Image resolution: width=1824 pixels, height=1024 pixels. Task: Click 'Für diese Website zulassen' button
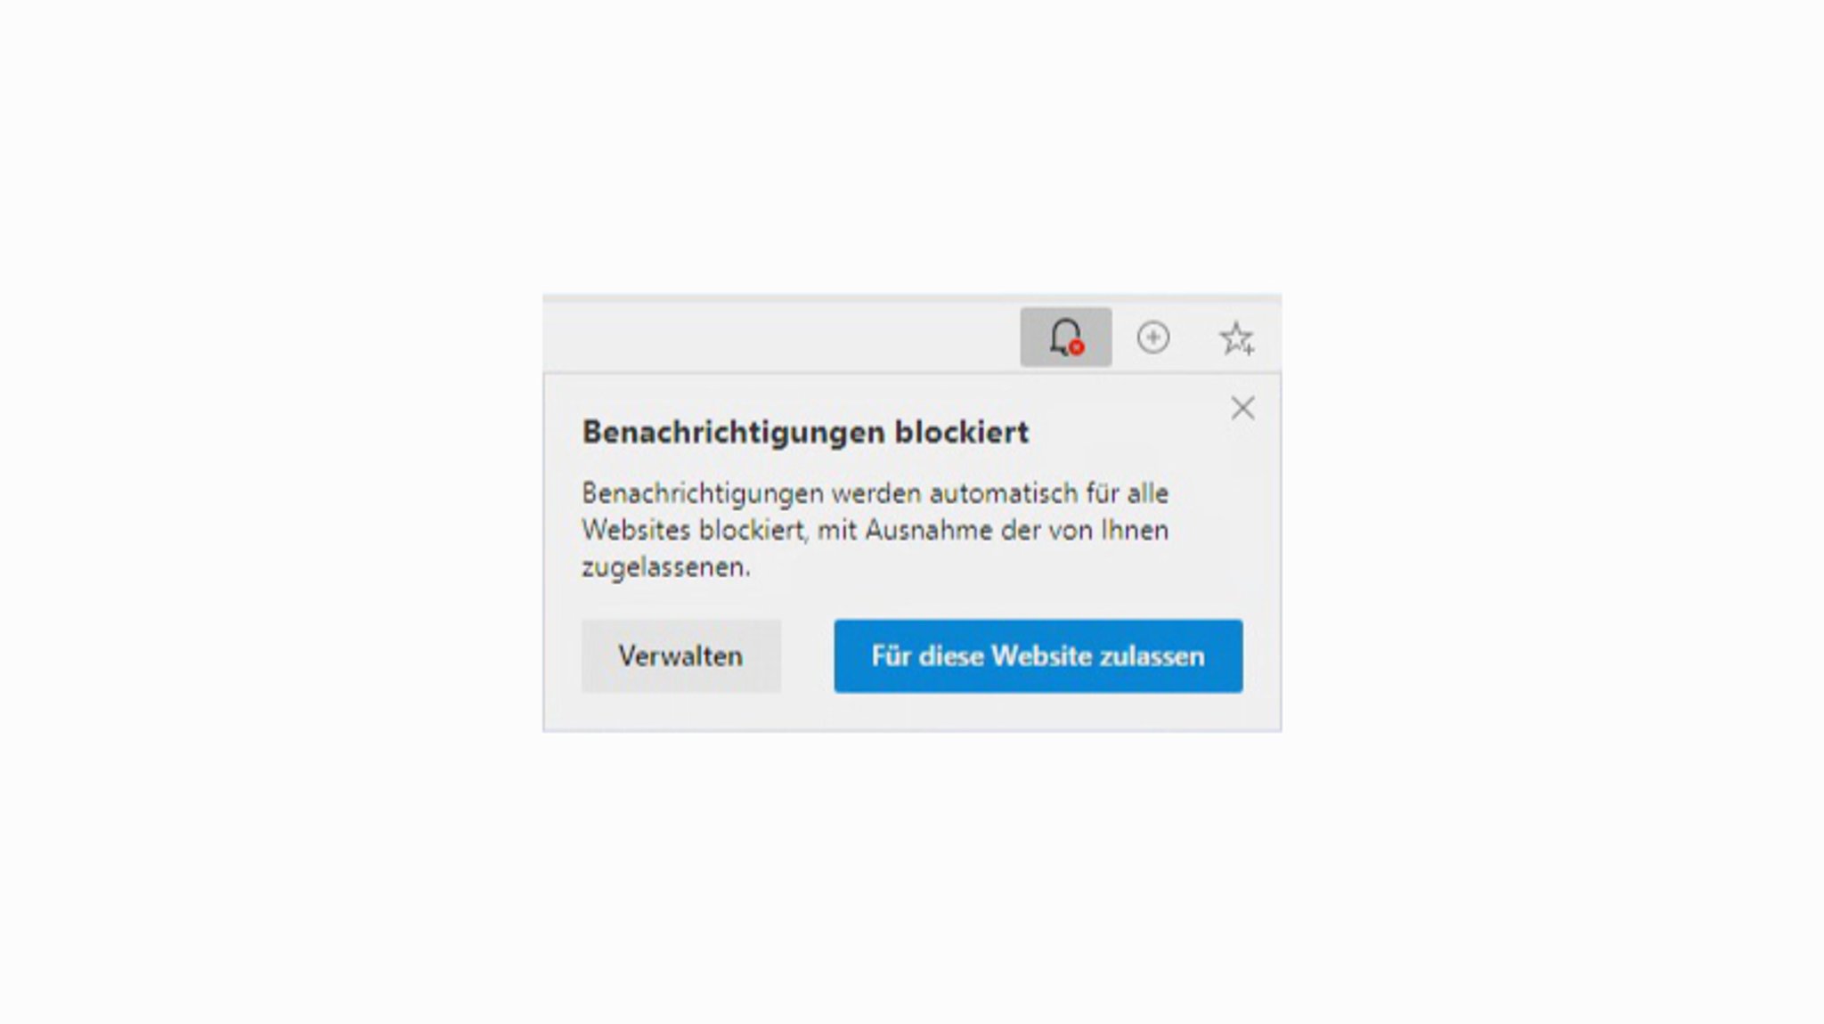pyautogui.click(x=1038, y=656)
